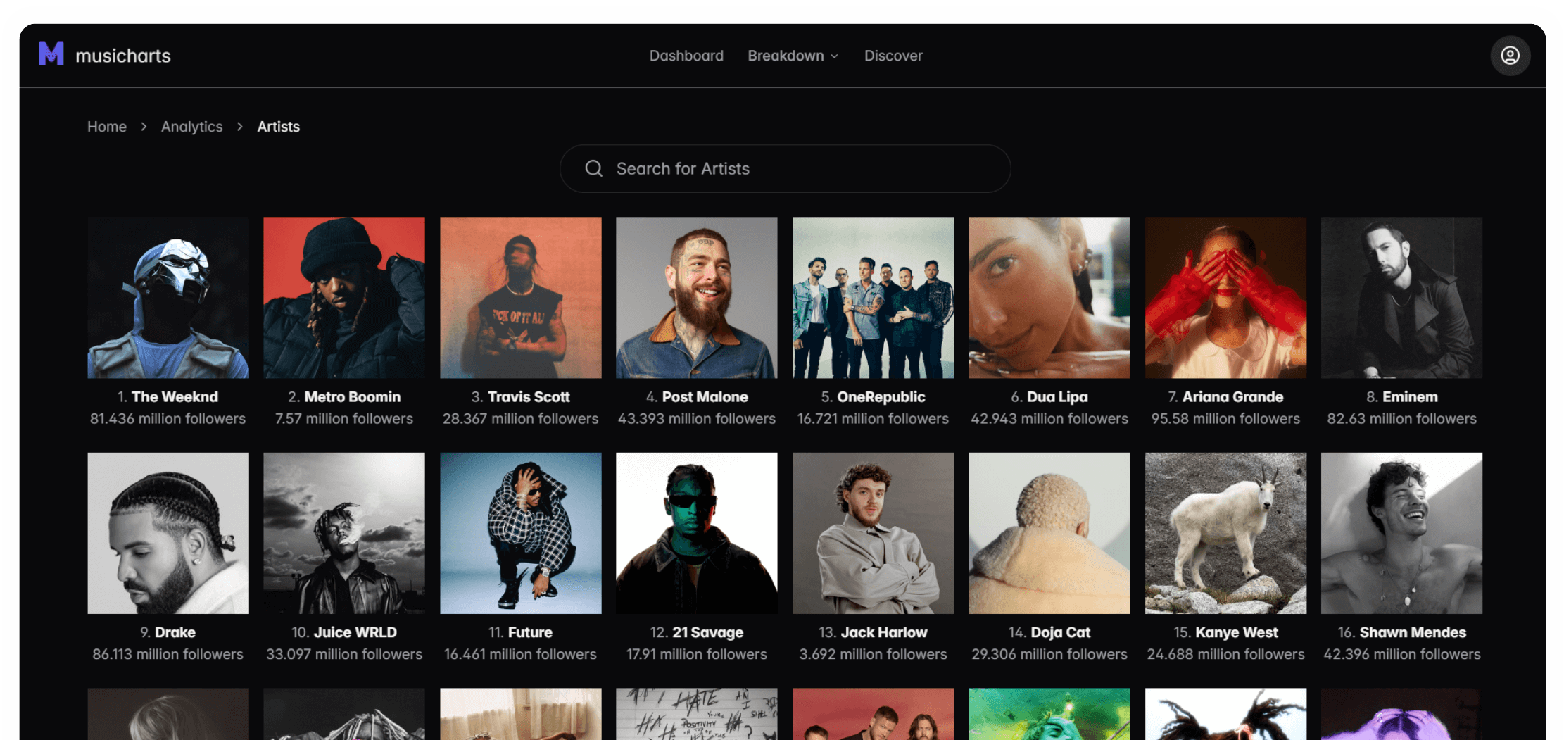This screenshot has height=740, width=1564.
Task: Click "29.306 million followers" text
Action: pos(1049,654)
